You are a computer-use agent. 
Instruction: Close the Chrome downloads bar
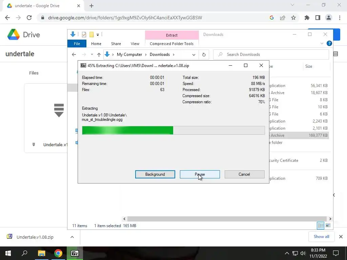(341, 237)
